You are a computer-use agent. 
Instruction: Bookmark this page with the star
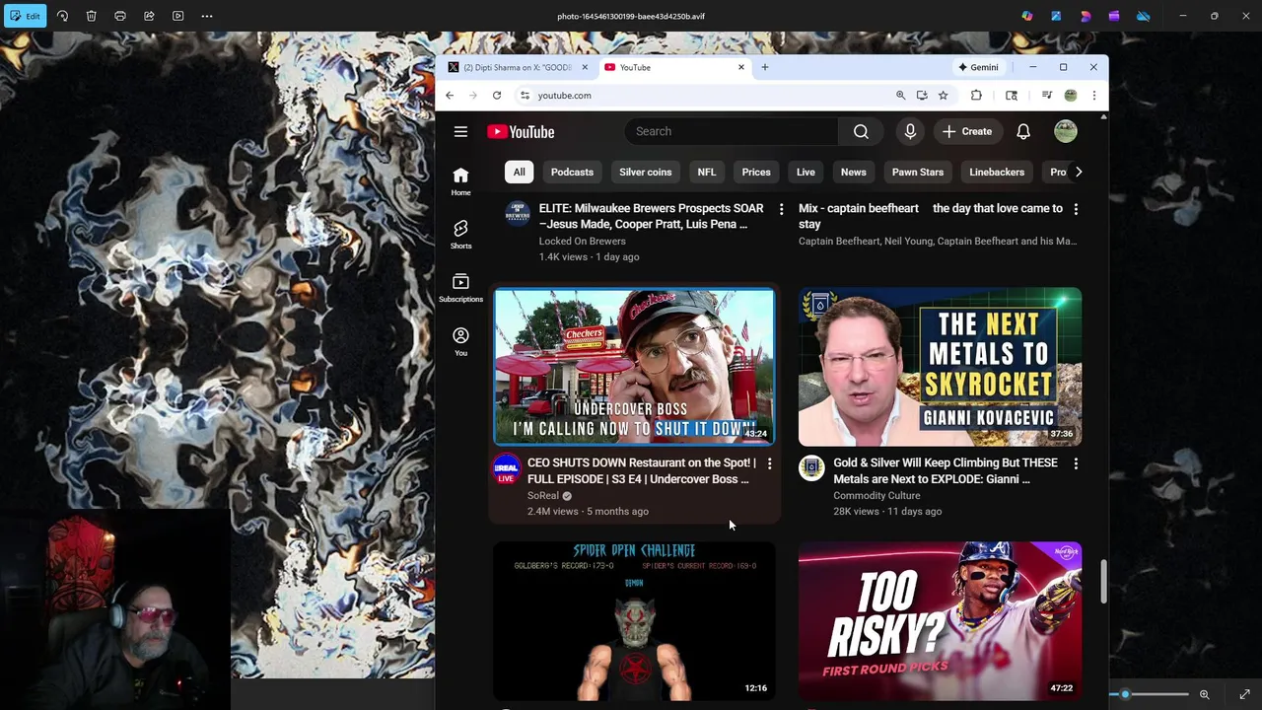pyautogui.click(x=943, y=96)
